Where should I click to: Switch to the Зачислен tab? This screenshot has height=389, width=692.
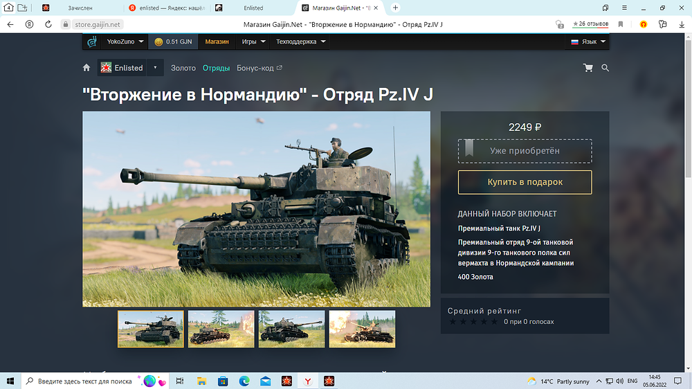pyautogui.click(x=80, y=8)
